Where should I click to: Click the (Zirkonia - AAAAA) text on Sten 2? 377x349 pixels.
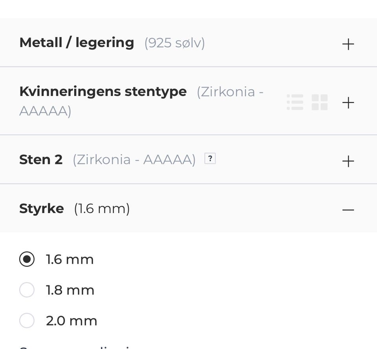coord(134,160)
